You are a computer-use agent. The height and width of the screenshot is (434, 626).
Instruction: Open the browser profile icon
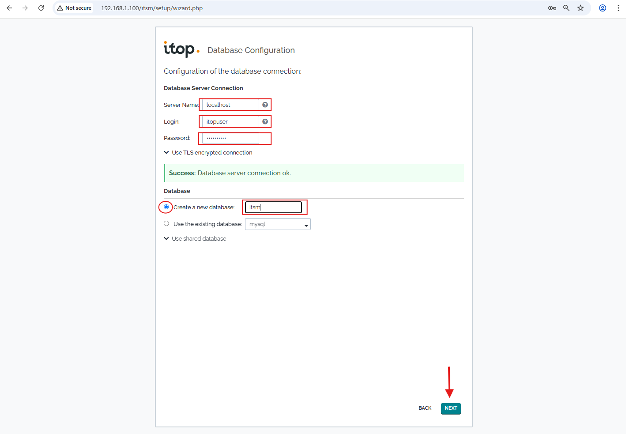pyautogui.click(x=603, y=8)
